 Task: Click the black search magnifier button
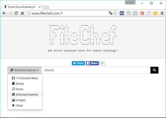[x=154, y=70]
